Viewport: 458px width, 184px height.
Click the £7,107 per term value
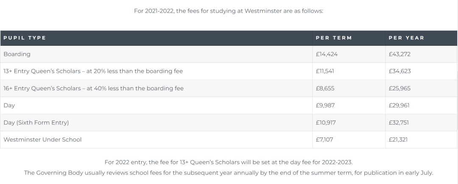324,139
